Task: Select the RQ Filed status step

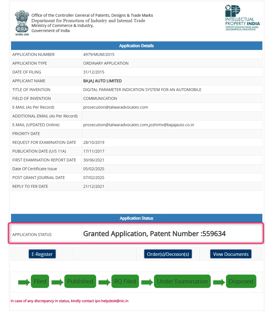Action: click(125, 281)
